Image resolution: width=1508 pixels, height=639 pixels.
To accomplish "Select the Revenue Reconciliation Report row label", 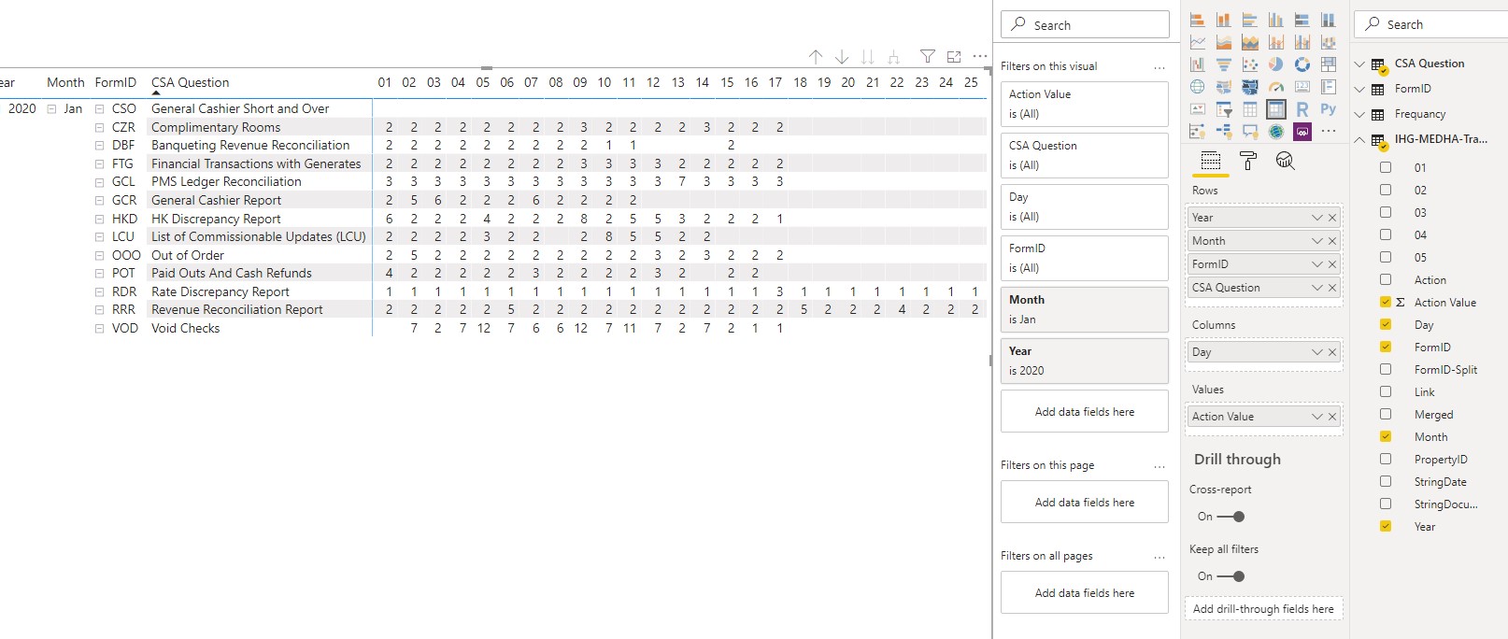I will click(x=237, y=310).
